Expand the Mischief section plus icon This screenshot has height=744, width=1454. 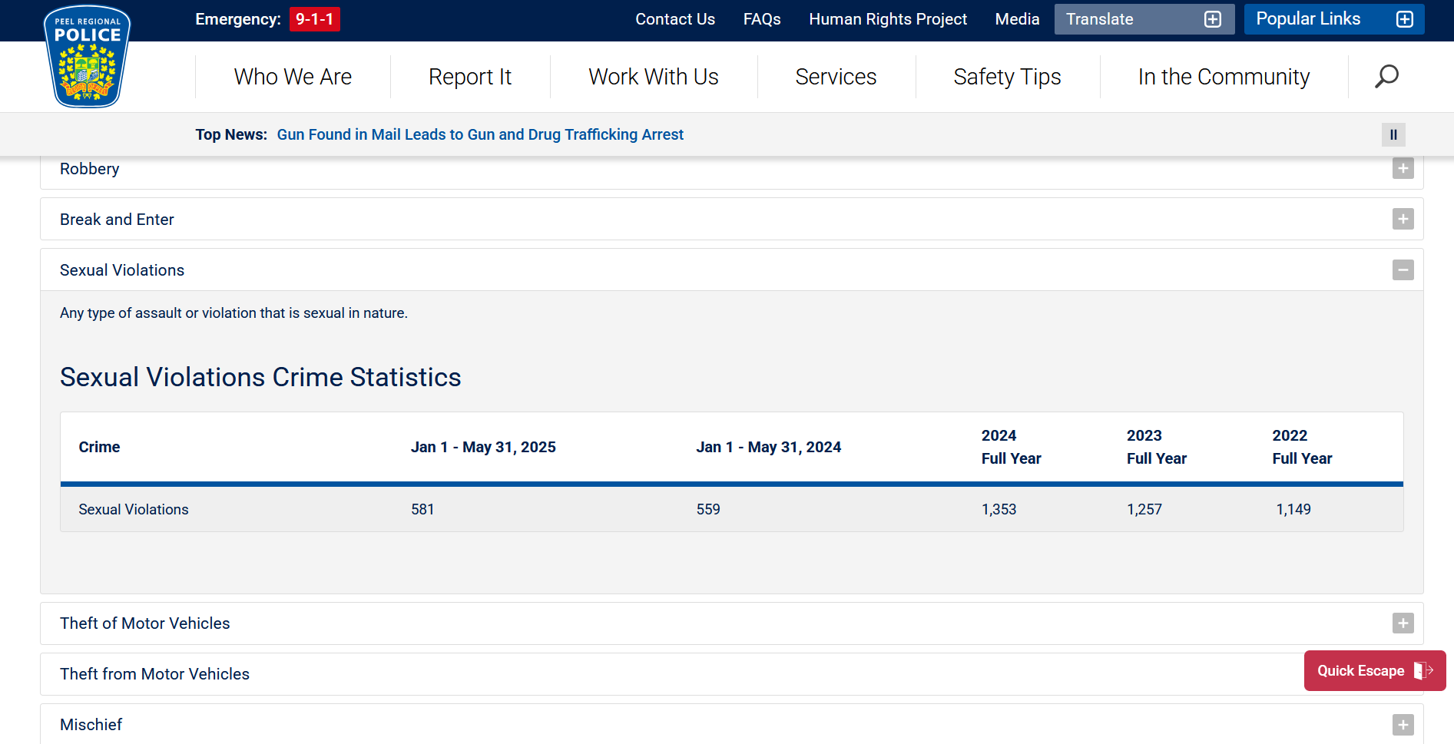coord(1403,725)
